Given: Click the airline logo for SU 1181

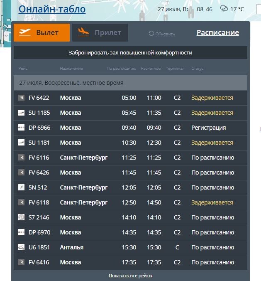Looking at the screenshot, I should (21, 143).
